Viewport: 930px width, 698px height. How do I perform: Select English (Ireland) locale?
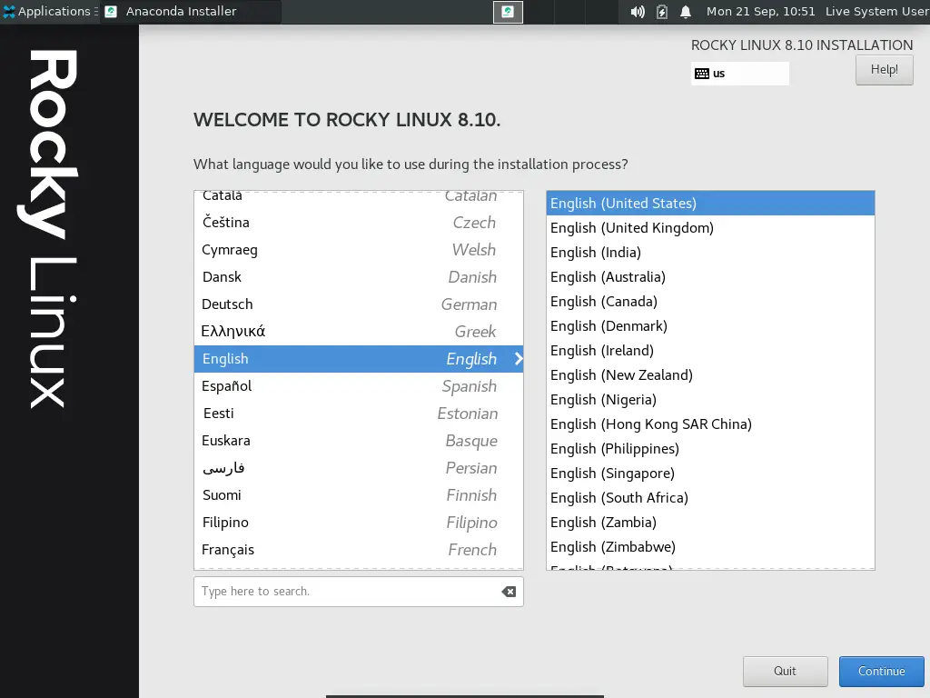[710, 351]
